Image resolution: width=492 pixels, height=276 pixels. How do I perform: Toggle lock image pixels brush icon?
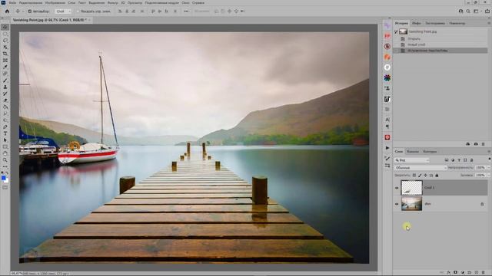(x=420, y=176)
